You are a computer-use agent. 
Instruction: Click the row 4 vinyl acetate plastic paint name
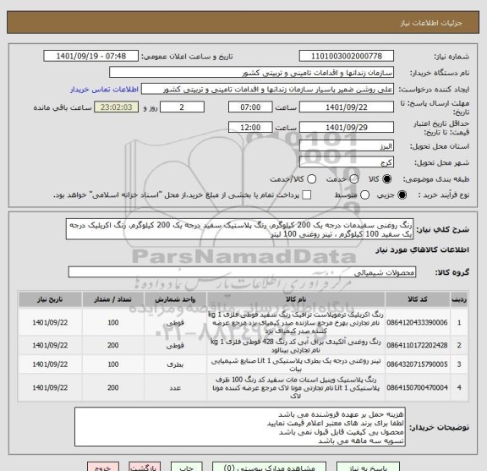pyautogui.click(x=296, y=388)
